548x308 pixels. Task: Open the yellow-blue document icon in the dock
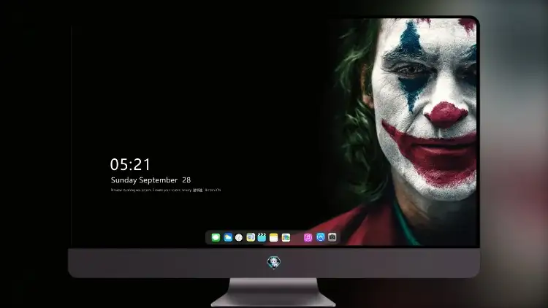pos(250,237)
